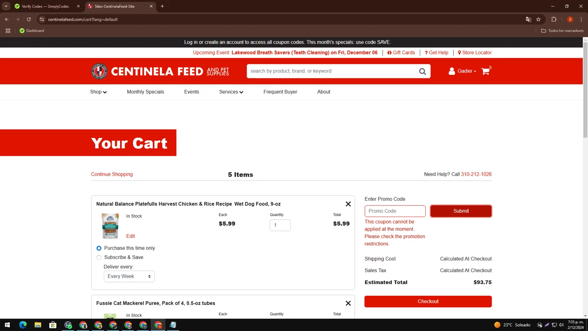The image size is (588, 331).
Task: Open Monthly Specials page
Action: click(145, 92)
